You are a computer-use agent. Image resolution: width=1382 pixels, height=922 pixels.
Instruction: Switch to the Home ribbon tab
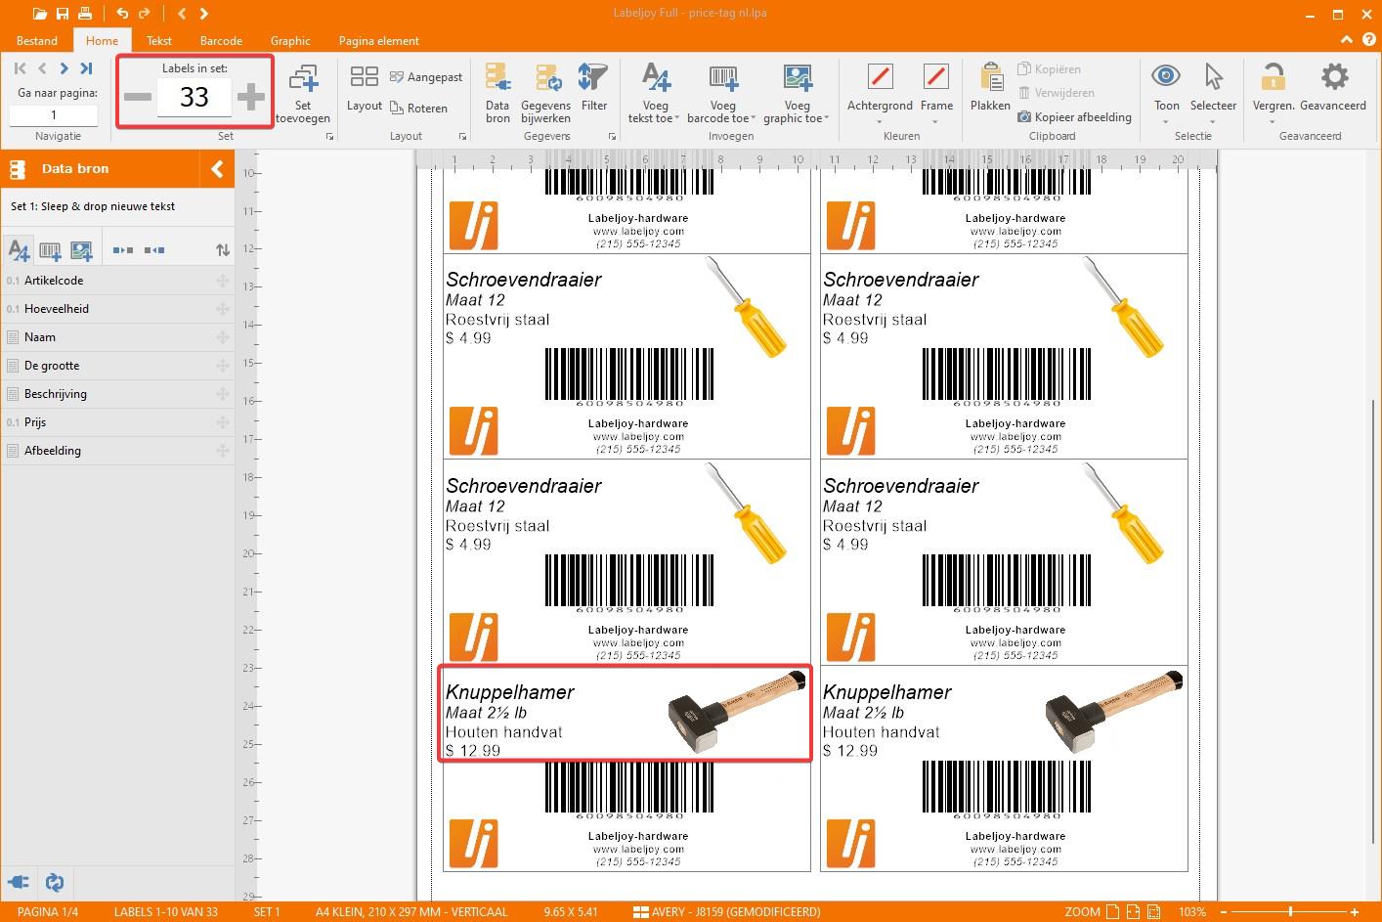coord(102,40)
